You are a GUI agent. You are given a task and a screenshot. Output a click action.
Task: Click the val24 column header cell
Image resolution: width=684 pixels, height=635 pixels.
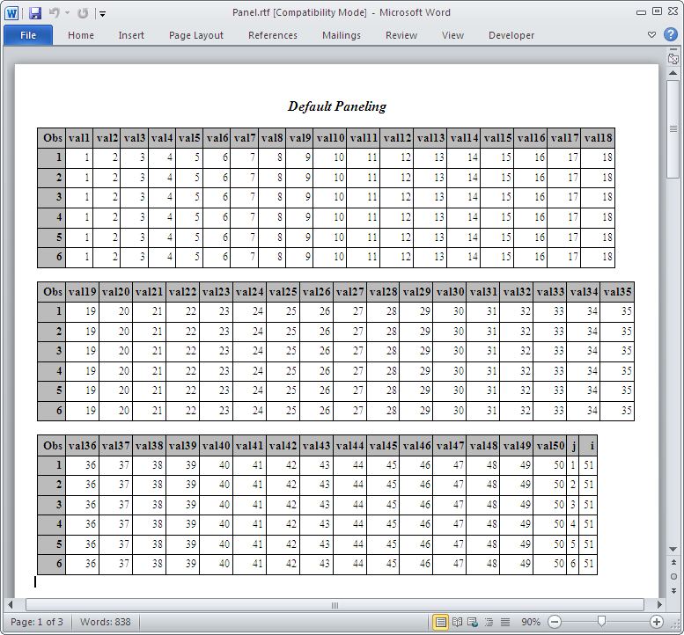click(x=249, y=292)
